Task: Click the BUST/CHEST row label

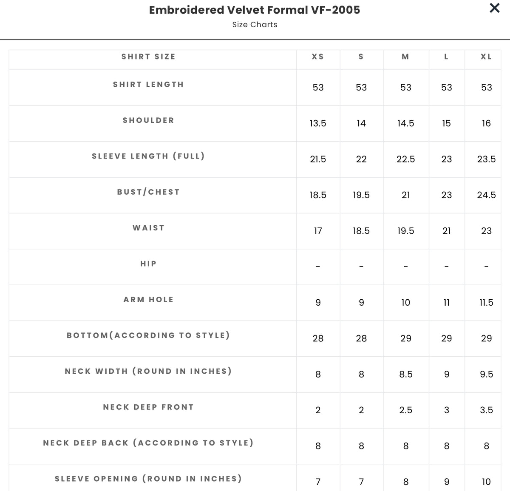Action: (148, 192)
